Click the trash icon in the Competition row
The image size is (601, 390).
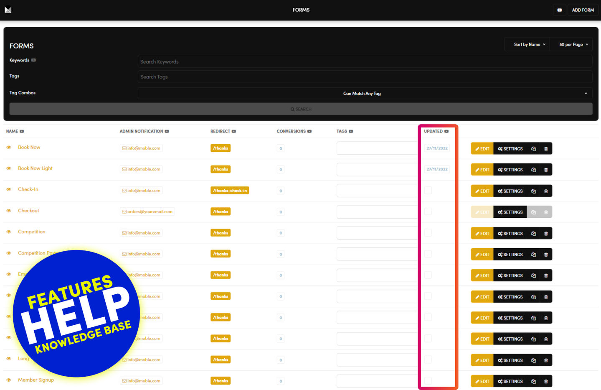(546, 233)
